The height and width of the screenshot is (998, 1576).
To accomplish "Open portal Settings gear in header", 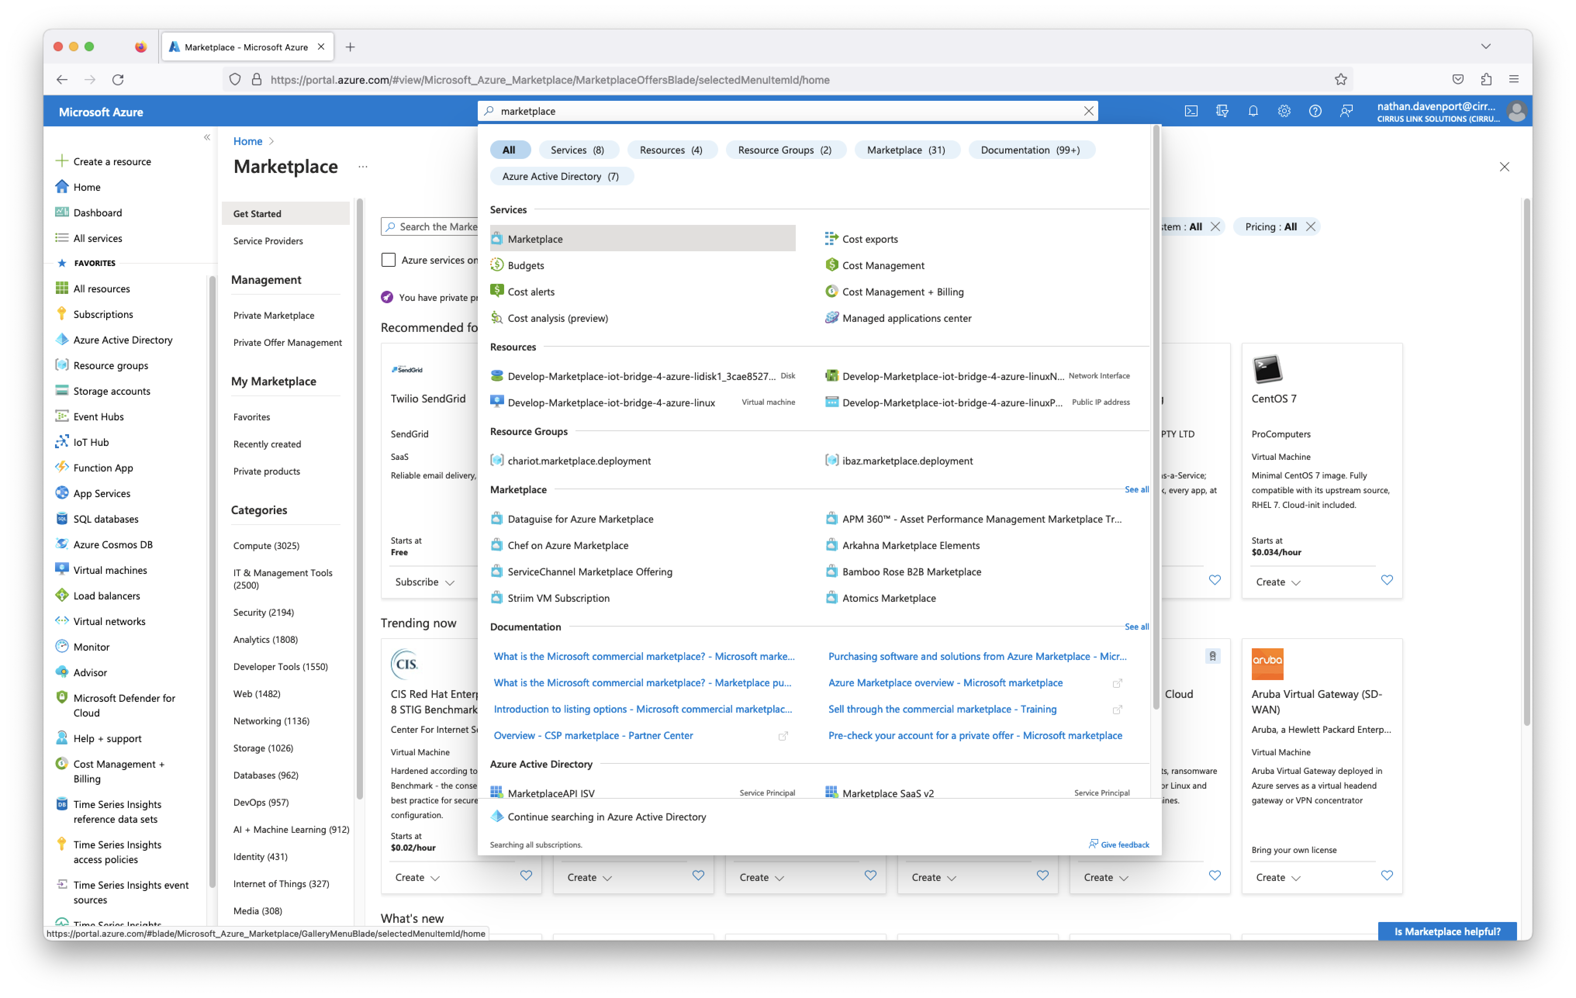I will tap(1284, 111).
